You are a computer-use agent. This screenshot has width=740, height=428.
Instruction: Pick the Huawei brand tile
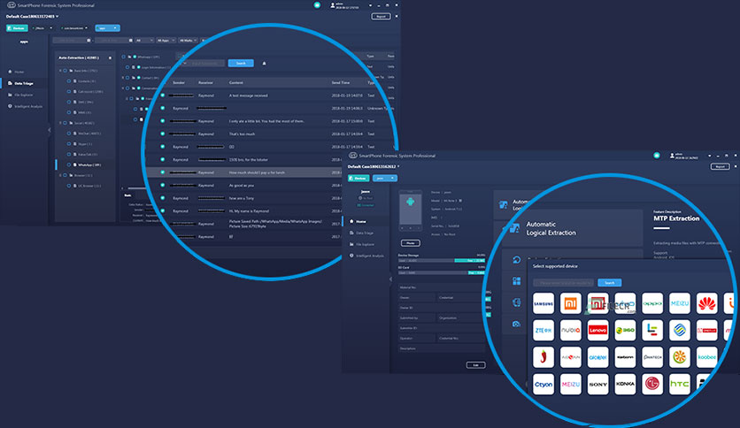click(706, 303)
